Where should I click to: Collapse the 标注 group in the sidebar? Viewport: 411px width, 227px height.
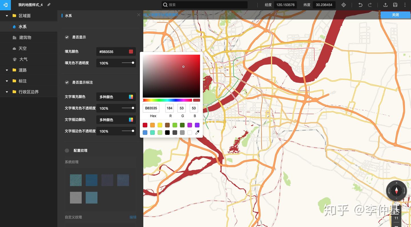tap(6, 81)
